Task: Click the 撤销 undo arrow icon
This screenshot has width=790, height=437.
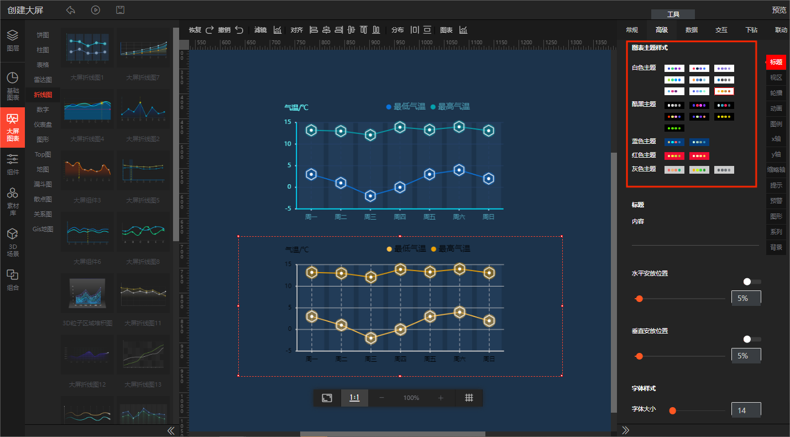Action: coord(239,30)
